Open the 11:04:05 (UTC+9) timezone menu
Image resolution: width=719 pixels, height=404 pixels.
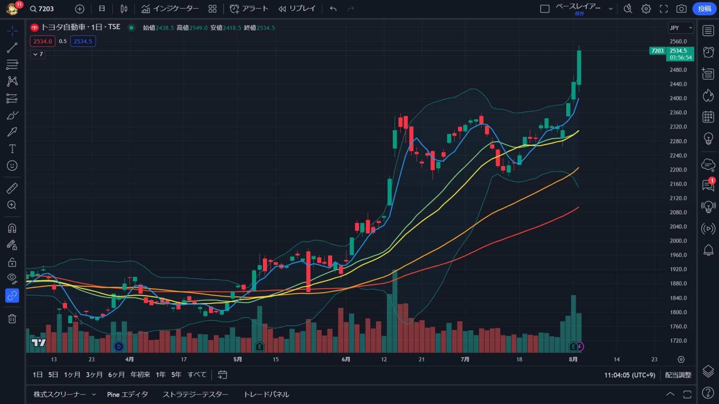tap(630, 375)
